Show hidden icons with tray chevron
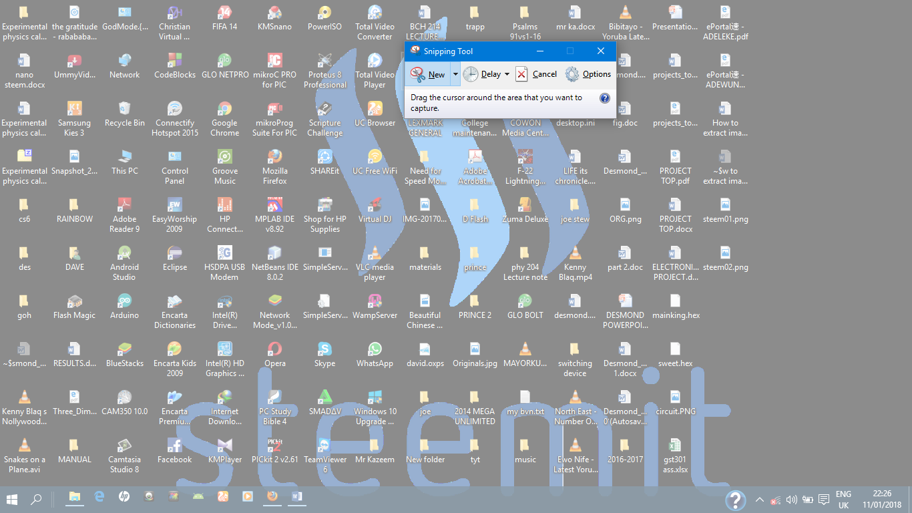 759,499
